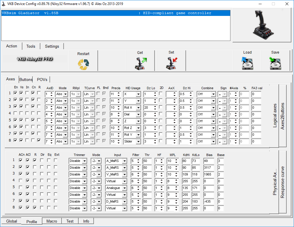
Task: Click Bias field showing 3117
Action: point(209,168)
